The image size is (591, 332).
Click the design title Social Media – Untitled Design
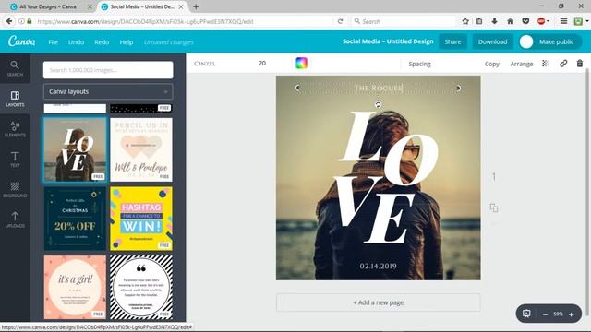point(388,41)
